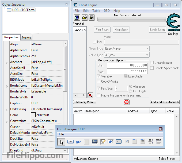182x163 pixels.
Task: Open the Help menu
Action: (117, 11)
